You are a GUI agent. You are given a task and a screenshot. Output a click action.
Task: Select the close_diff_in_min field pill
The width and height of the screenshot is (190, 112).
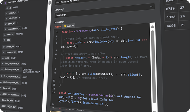click(x=8, y=107)
